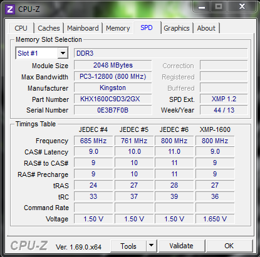
Task: Click the tRC value 33
Action: [x=93, y=196]
